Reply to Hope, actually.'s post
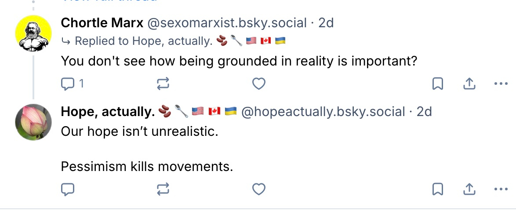 [x=68, y=189]
